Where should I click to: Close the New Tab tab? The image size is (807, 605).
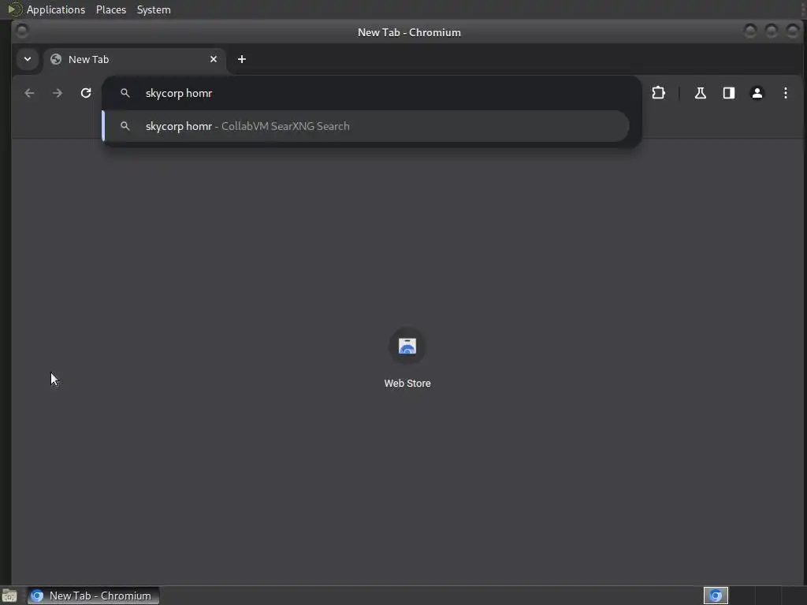click(x=214, y=59)
